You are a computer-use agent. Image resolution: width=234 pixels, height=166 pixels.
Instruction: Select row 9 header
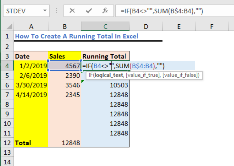pyautogui.click(x=7, y=114)
